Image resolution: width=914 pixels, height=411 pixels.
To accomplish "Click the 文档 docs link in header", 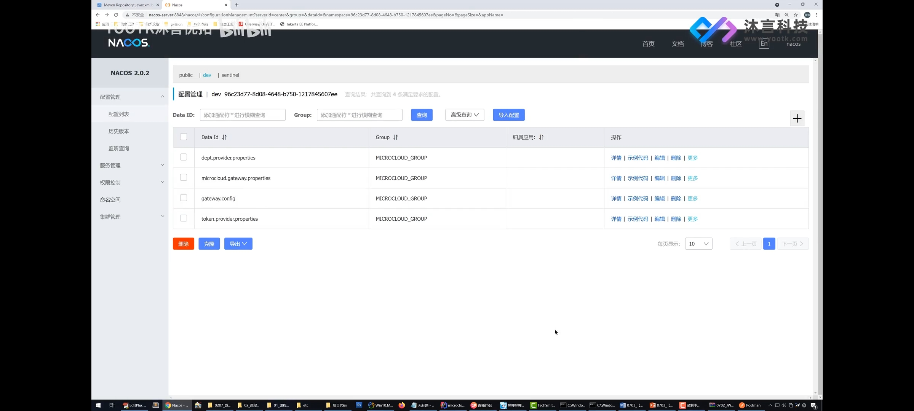I will point(678,44).
